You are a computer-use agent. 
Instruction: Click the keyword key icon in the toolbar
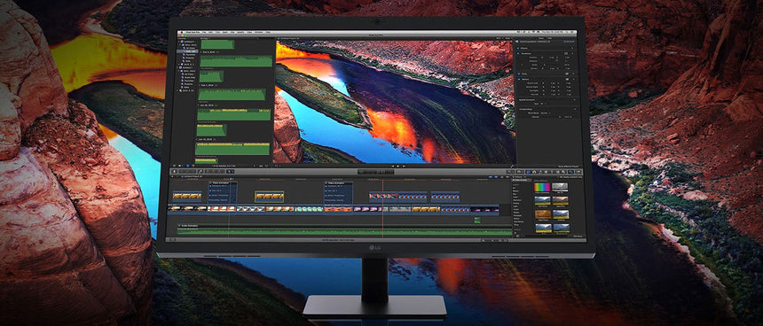(x=201, y=172)
